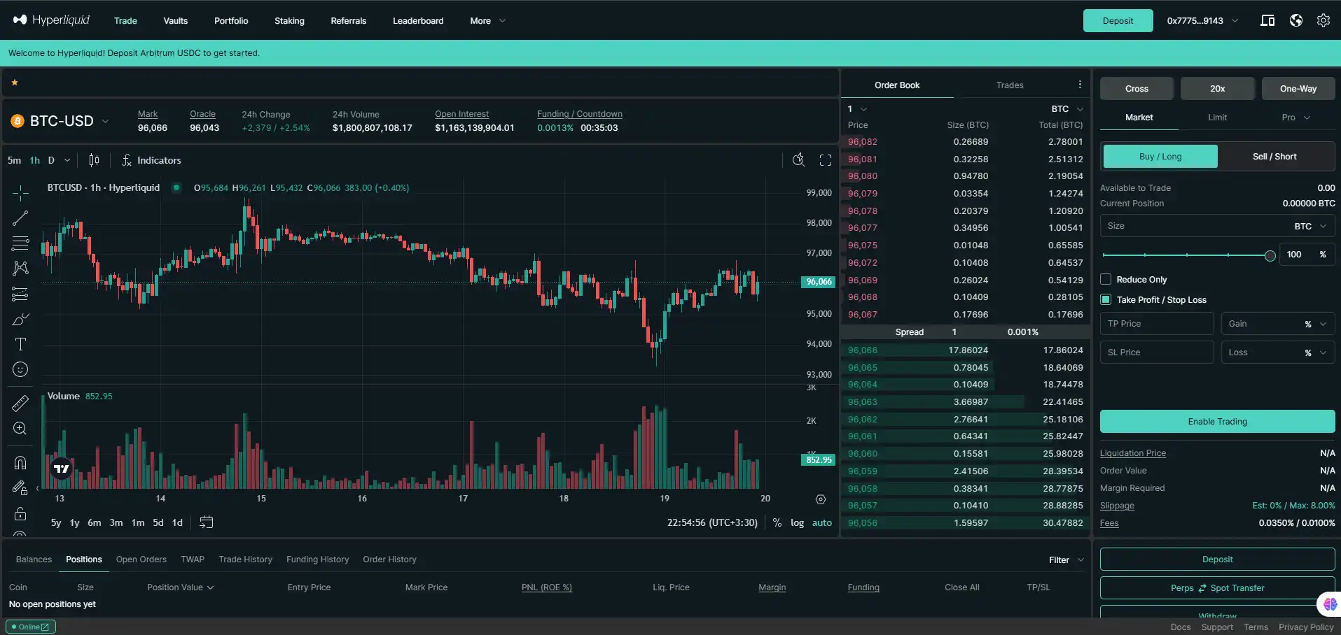Open the BTC-USD market selector
Screen dimensions: 1341x635
pos(61,121)
